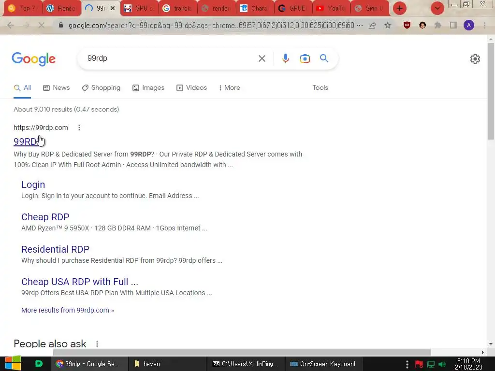
Task: Click the Google logo
Action: point(33,59)
